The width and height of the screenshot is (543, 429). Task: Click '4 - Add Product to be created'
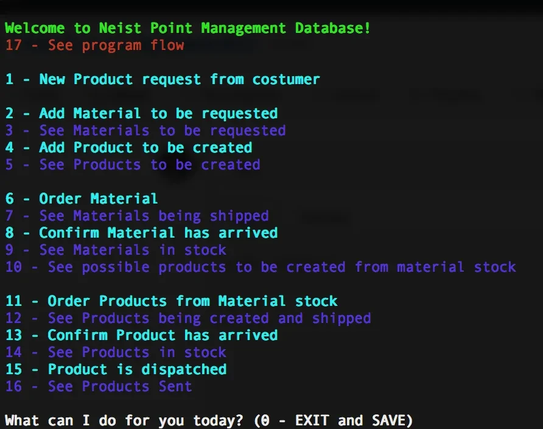(128, 147)
